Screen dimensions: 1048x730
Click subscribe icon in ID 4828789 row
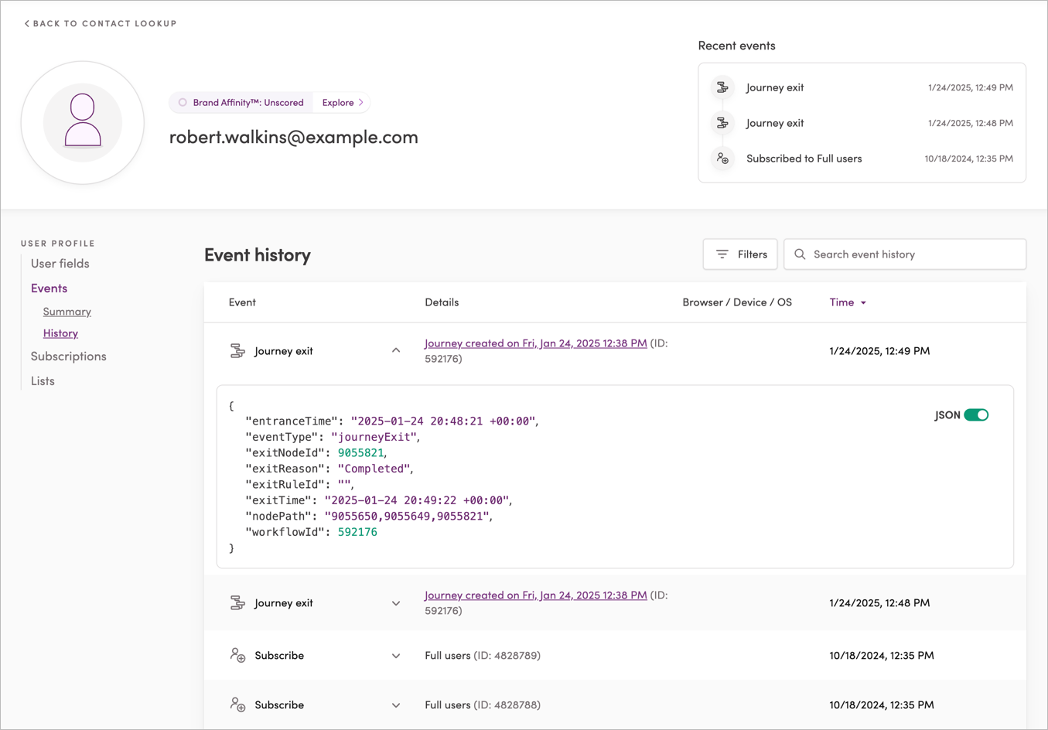[x=237, y=656]
